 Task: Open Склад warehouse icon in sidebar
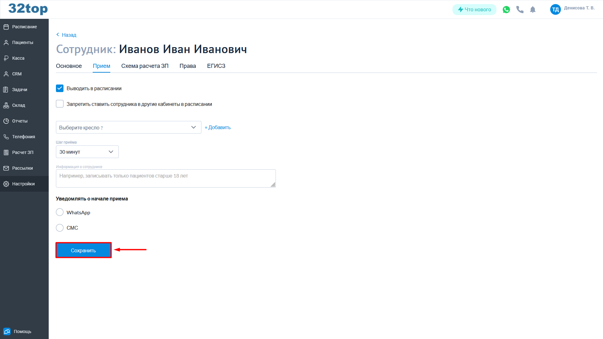(x=6, y=106)
